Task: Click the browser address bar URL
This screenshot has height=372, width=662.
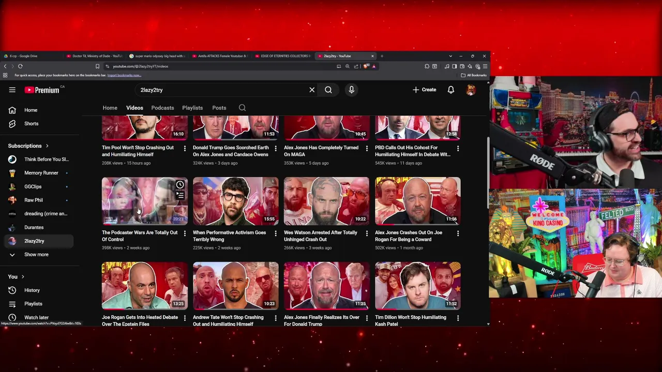Action: pyautogui.click(x=141, y=66)
